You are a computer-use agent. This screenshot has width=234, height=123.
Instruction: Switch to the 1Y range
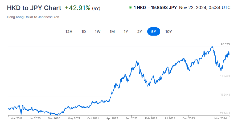pyautogui.click(x=126, y=32)
